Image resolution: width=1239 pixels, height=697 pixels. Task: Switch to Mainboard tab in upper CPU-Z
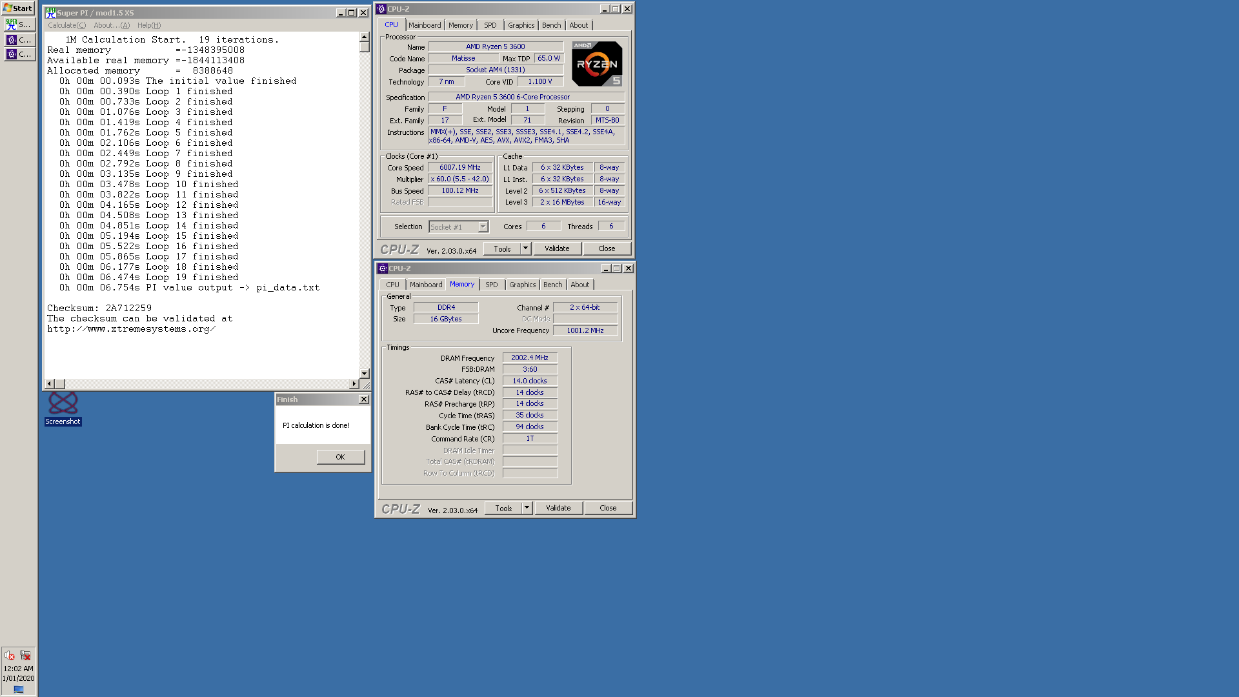(425, 25)
